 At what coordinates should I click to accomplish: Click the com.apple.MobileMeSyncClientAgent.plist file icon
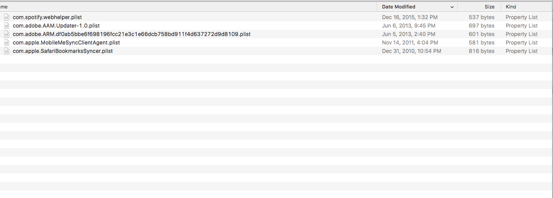click(7, 42)
